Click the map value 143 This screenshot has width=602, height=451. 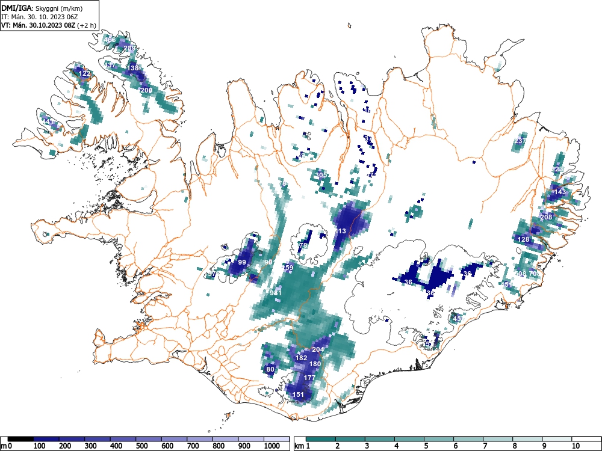560,192
